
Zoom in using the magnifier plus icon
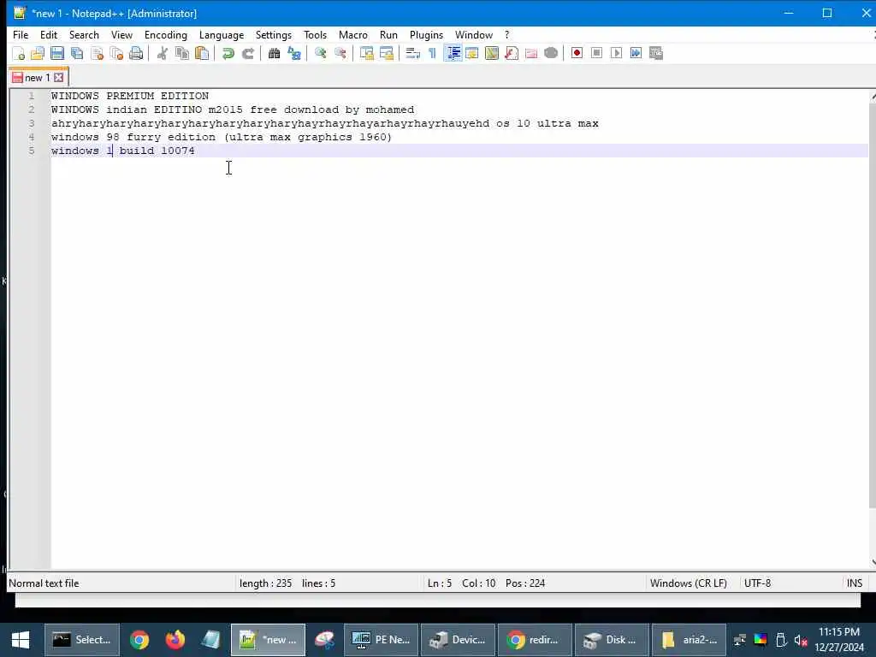[x=321, y=53]
